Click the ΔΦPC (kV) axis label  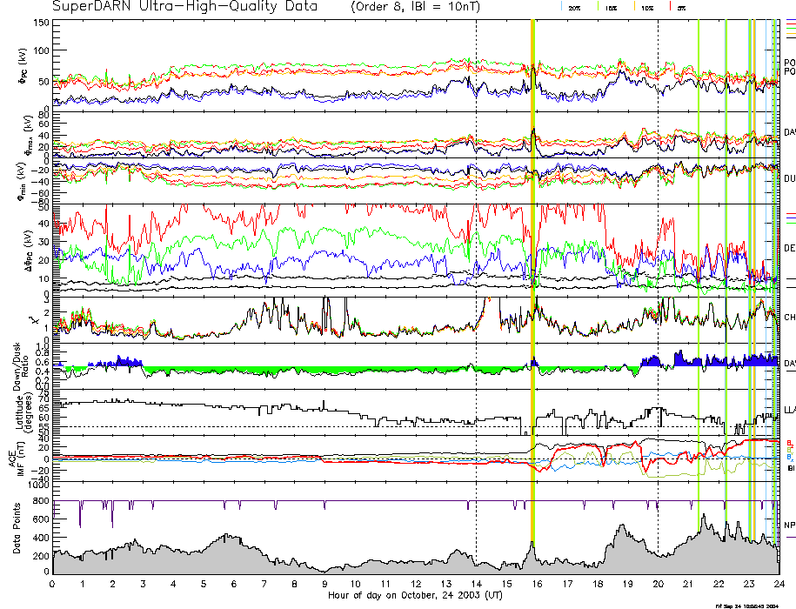pyautogui.click(x=28, y=251)
